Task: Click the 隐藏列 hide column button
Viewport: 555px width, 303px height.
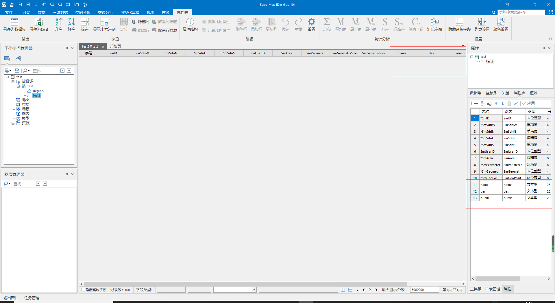Action: coord(141,22)
